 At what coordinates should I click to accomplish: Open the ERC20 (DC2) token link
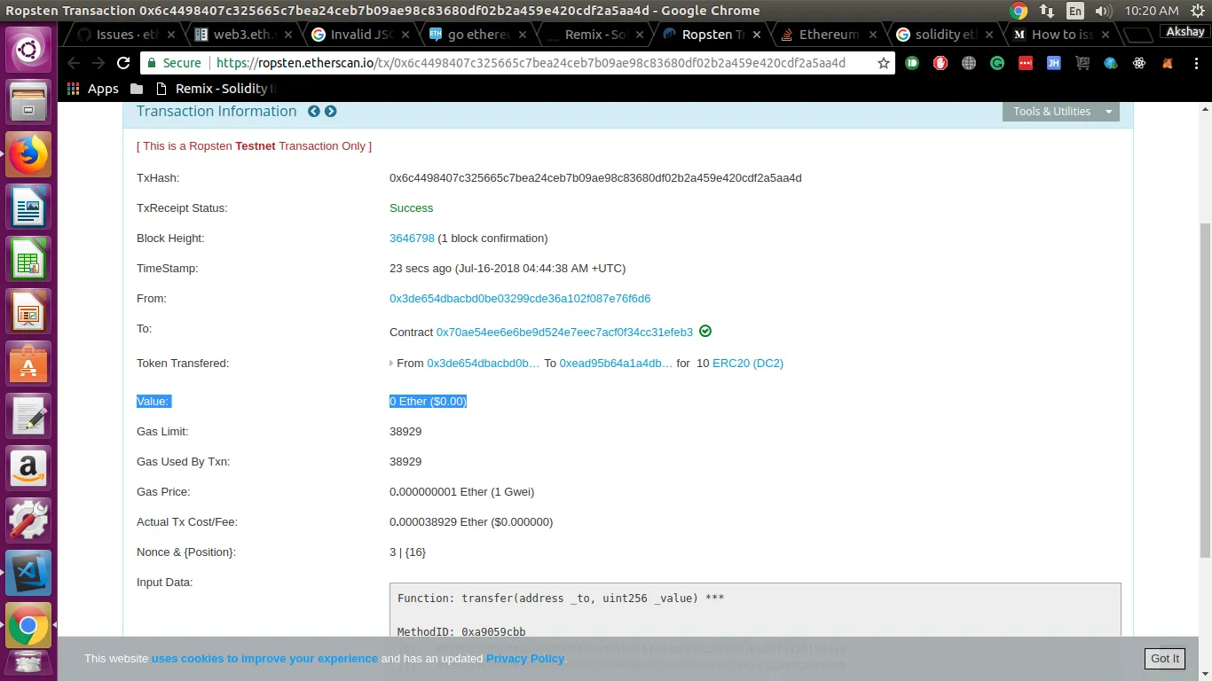click(748, 364)
